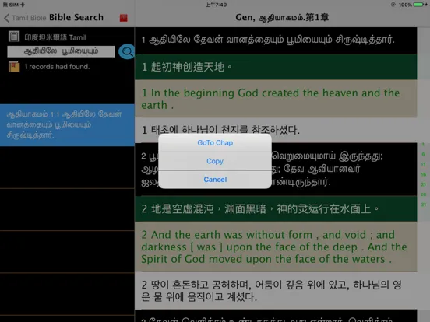
Task: Choose GoTo Chap in the popup
Action: point(215,142)
